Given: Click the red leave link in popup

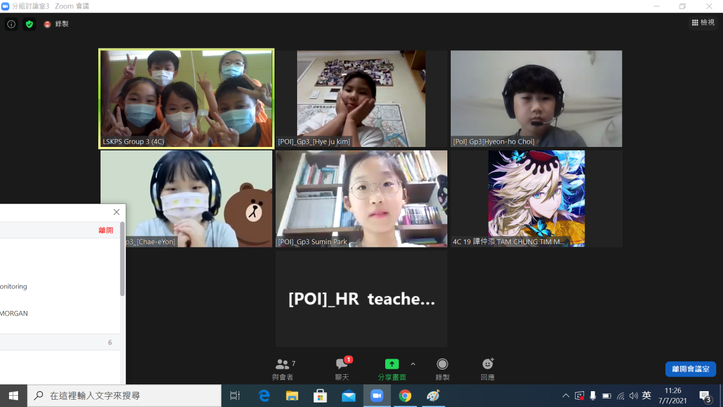Looking at the screenshot, I should 106,230.
